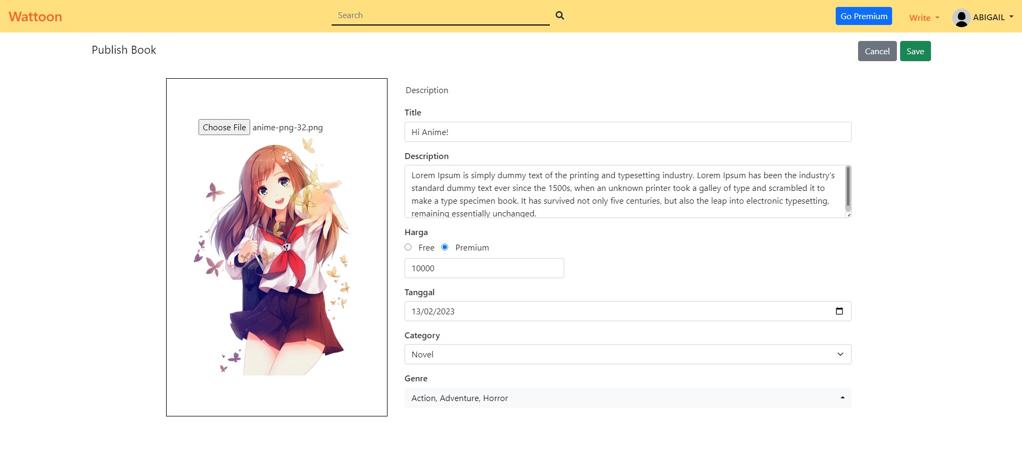This screenshot has height=476, width=1022.
Task: Click the textarea resize handle corner
Action: [x=848, y=215]
